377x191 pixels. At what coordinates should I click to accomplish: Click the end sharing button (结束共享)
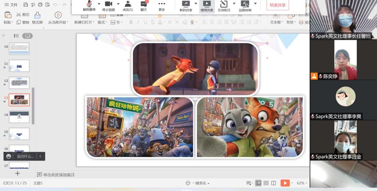(278, 5)
